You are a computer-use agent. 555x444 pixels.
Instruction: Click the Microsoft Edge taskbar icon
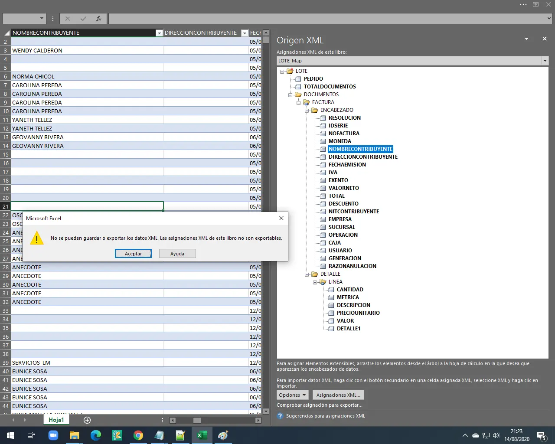click(x=95, y=435)
